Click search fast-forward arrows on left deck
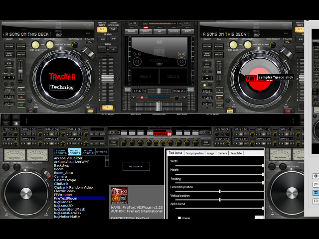Image resolution: width=319 pixels, height=239 pixels. pyautogui.click(x=113, y=39)
